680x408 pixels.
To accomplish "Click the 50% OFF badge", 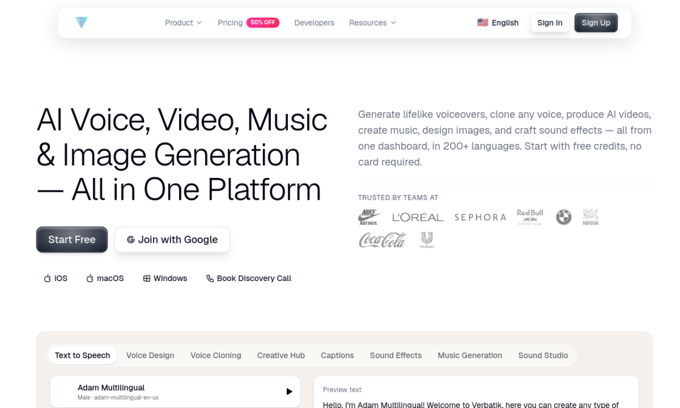I will tap(263, 22).
